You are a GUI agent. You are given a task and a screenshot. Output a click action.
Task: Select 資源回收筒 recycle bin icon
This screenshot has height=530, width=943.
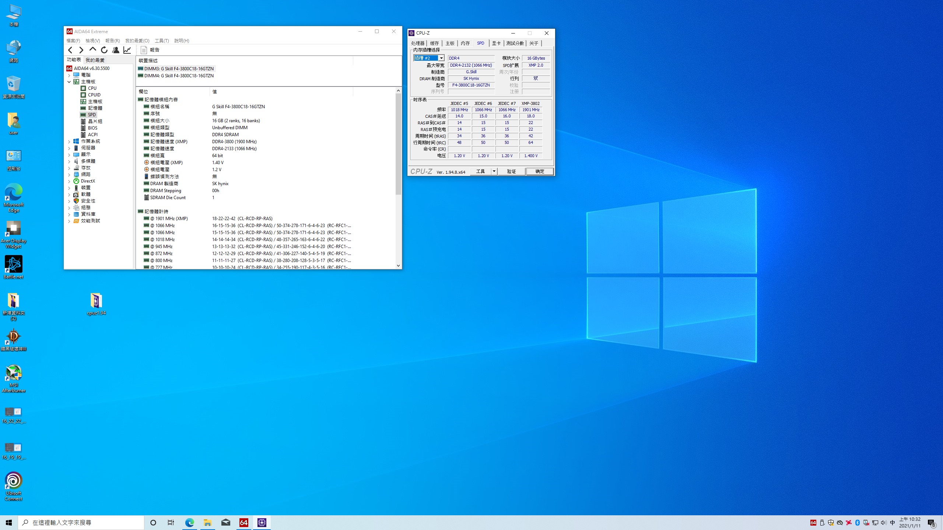(13, 87)
